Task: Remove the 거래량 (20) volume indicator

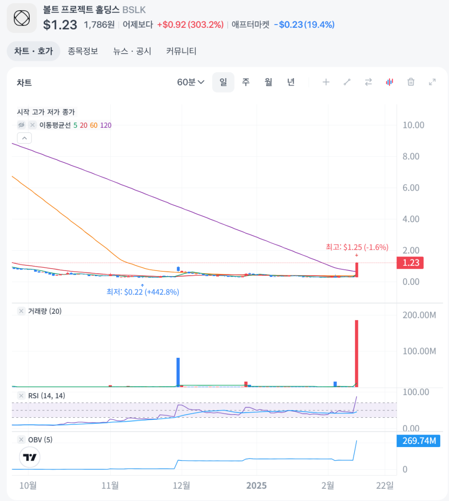Action: pos(21,311)
